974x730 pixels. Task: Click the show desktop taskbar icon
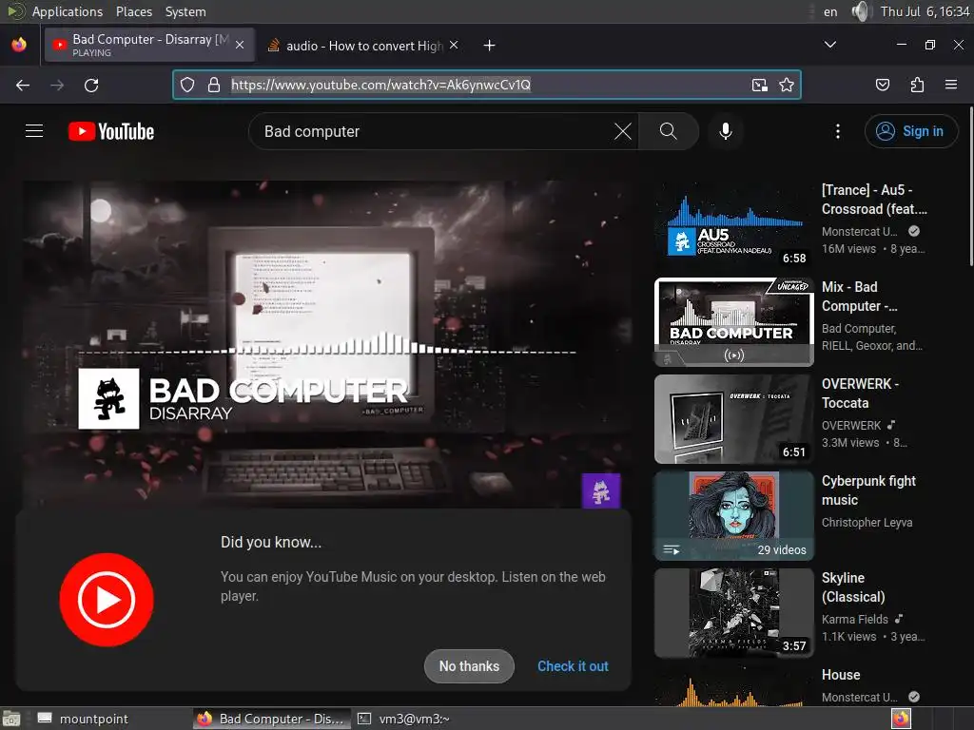(x=11, y=719)
